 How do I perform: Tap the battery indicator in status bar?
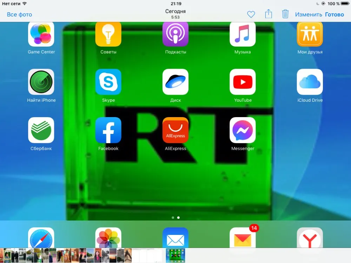[345, 4]
